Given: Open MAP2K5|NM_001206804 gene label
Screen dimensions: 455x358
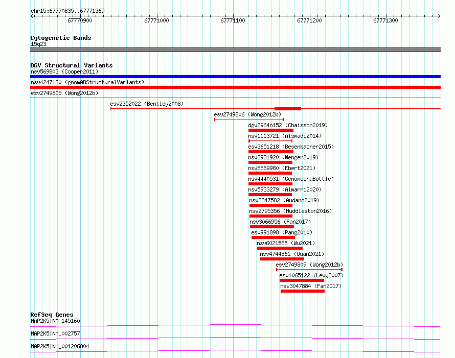Looking at the screenshot, I should tap(60, 346).
